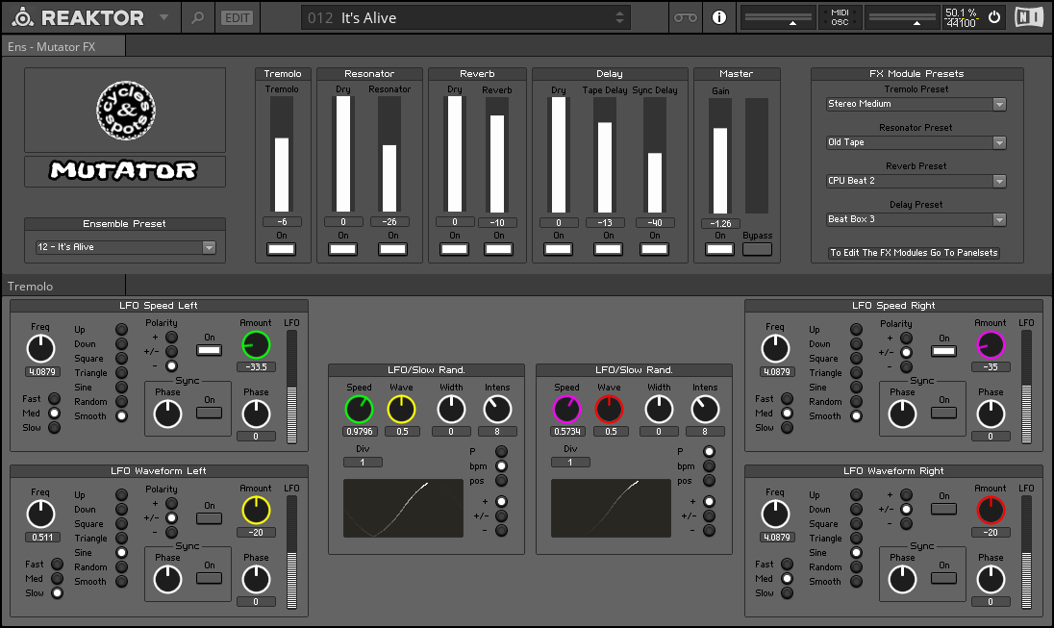Click snapshot up/down stepper arrows

(619, 18)
